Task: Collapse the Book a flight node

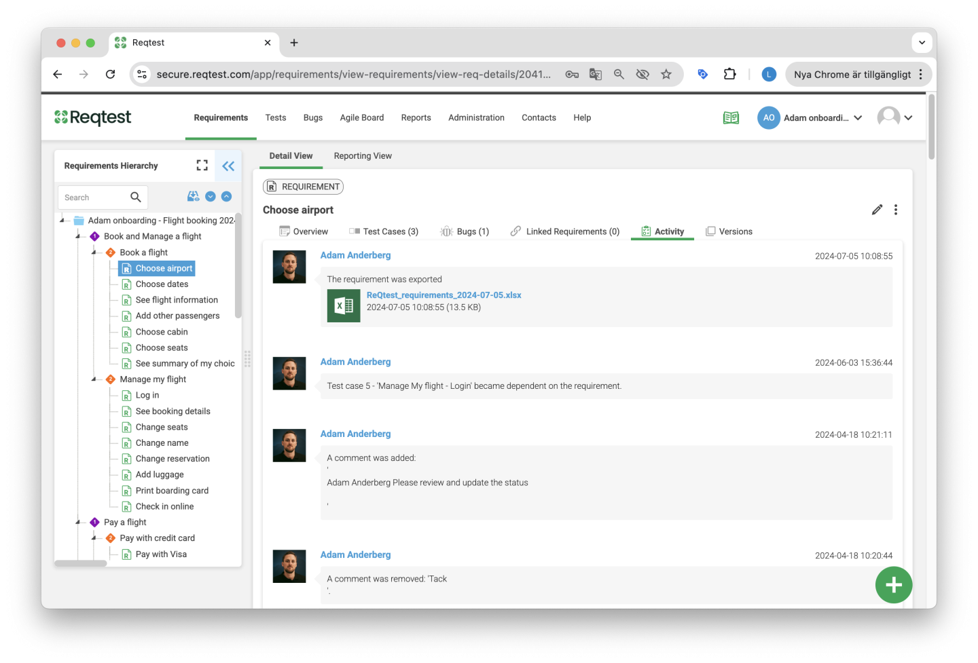Action: tap(94, 252)
